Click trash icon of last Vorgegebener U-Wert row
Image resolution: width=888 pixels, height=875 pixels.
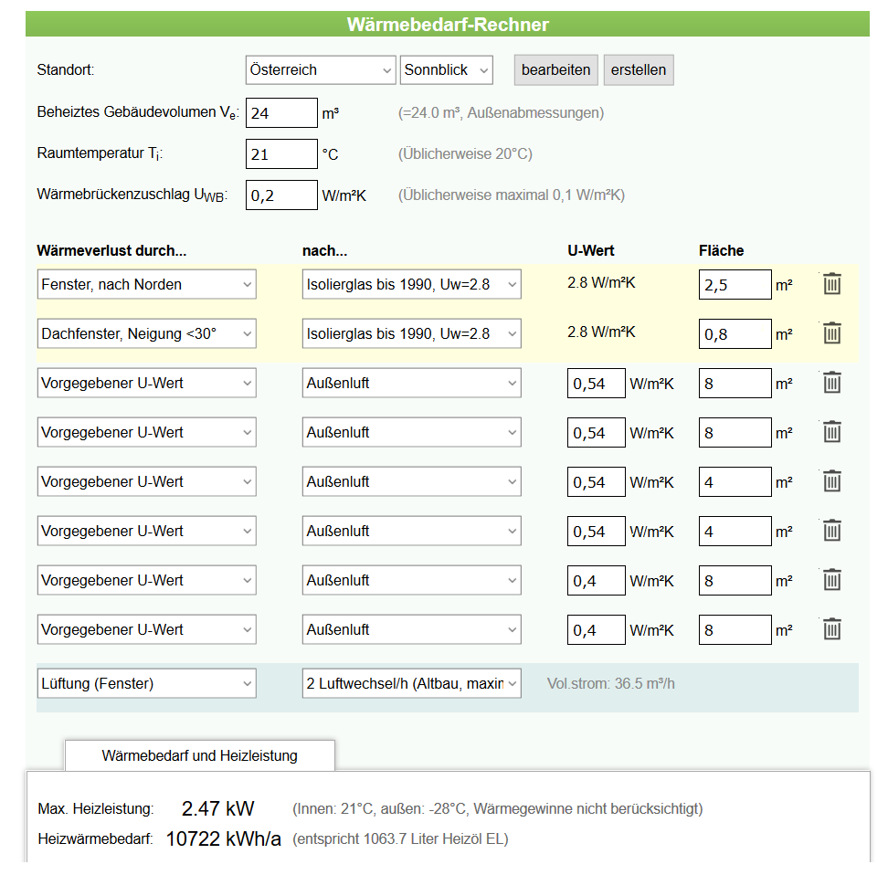[x=831, y=628]
